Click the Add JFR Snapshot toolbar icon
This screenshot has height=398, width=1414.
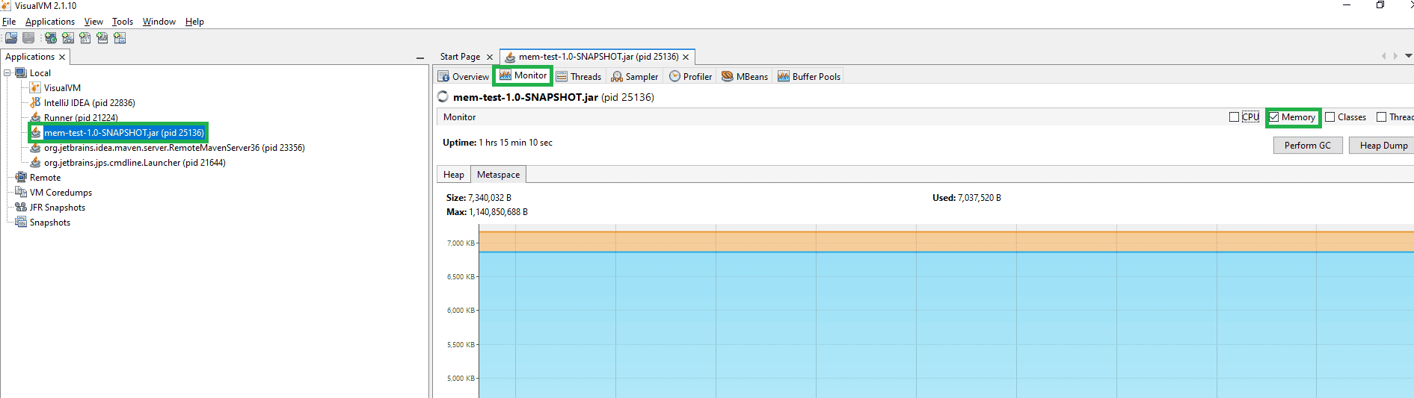(x=102, y=38)
